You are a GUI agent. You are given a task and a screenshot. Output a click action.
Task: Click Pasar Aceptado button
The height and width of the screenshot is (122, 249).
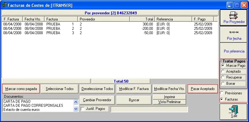click(x=203, y=89)
